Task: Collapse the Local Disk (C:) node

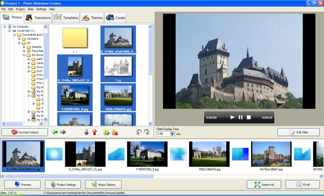Action: 9,31
